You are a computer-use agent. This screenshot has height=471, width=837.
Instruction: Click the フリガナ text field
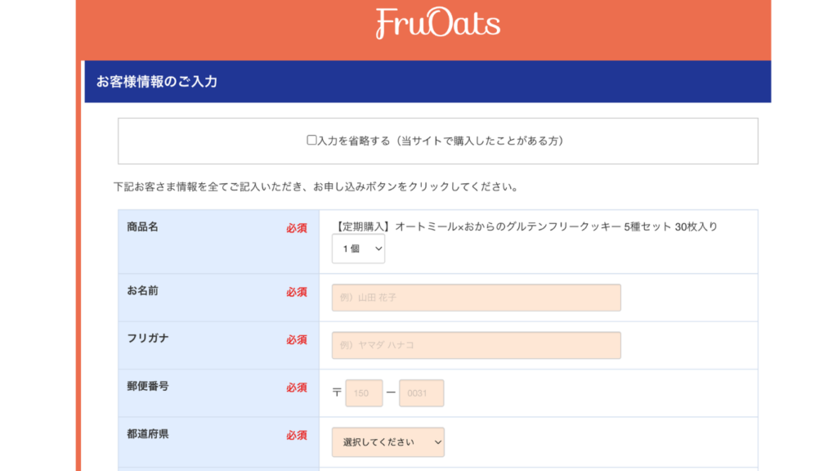[476, 345]
